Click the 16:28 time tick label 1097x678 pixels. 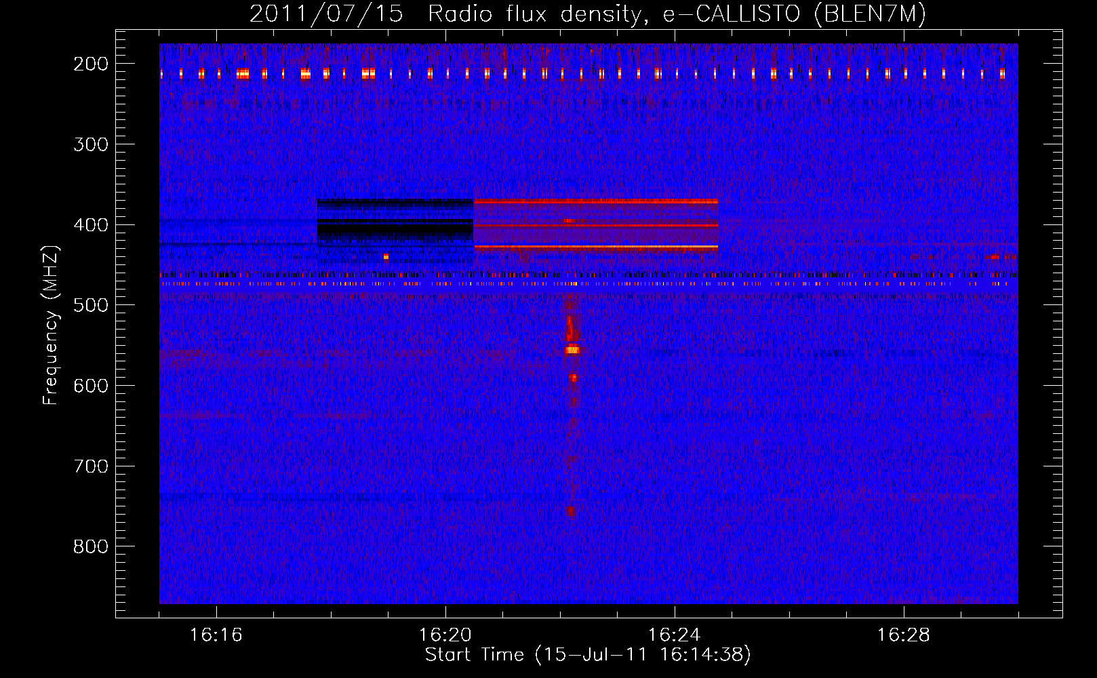click(x=904, y=635)
